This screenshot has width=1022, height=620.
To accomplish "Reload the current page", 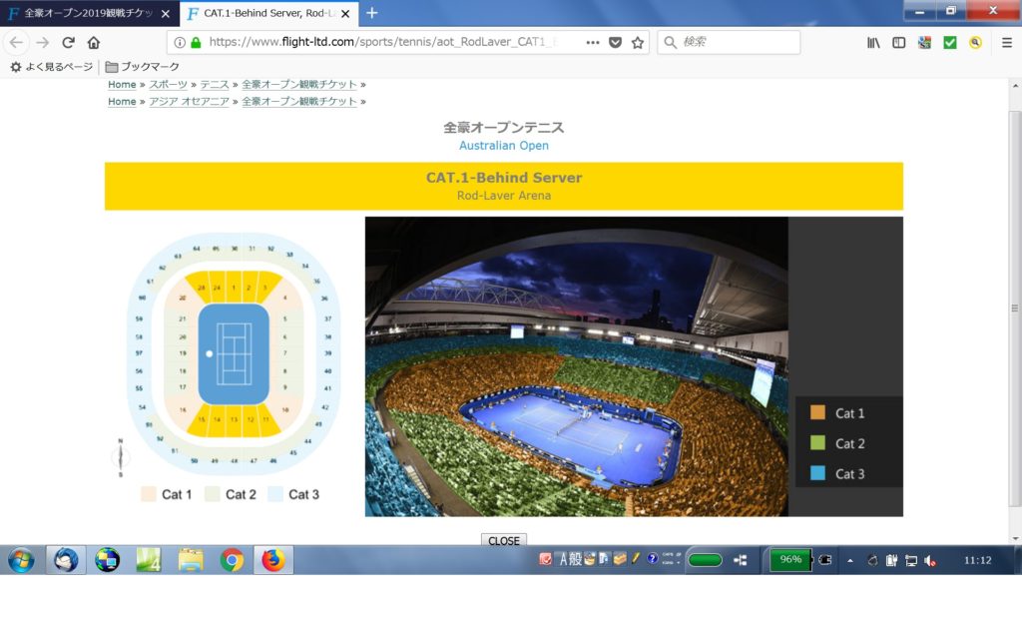I will [68, 43].
